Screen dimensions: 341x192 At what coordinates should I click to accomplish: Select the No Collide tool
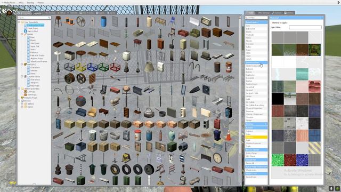[x=256, y=102]
